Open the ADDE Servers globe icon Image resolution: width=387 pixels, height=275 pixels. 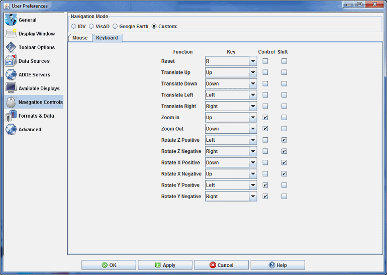pyautogui.click(x=11, y=74)
